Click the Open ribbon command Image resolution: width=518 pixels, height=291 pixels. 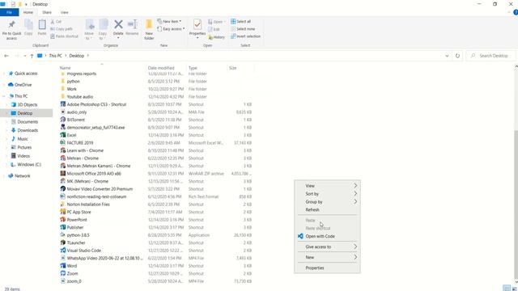(x=216, y=22)
